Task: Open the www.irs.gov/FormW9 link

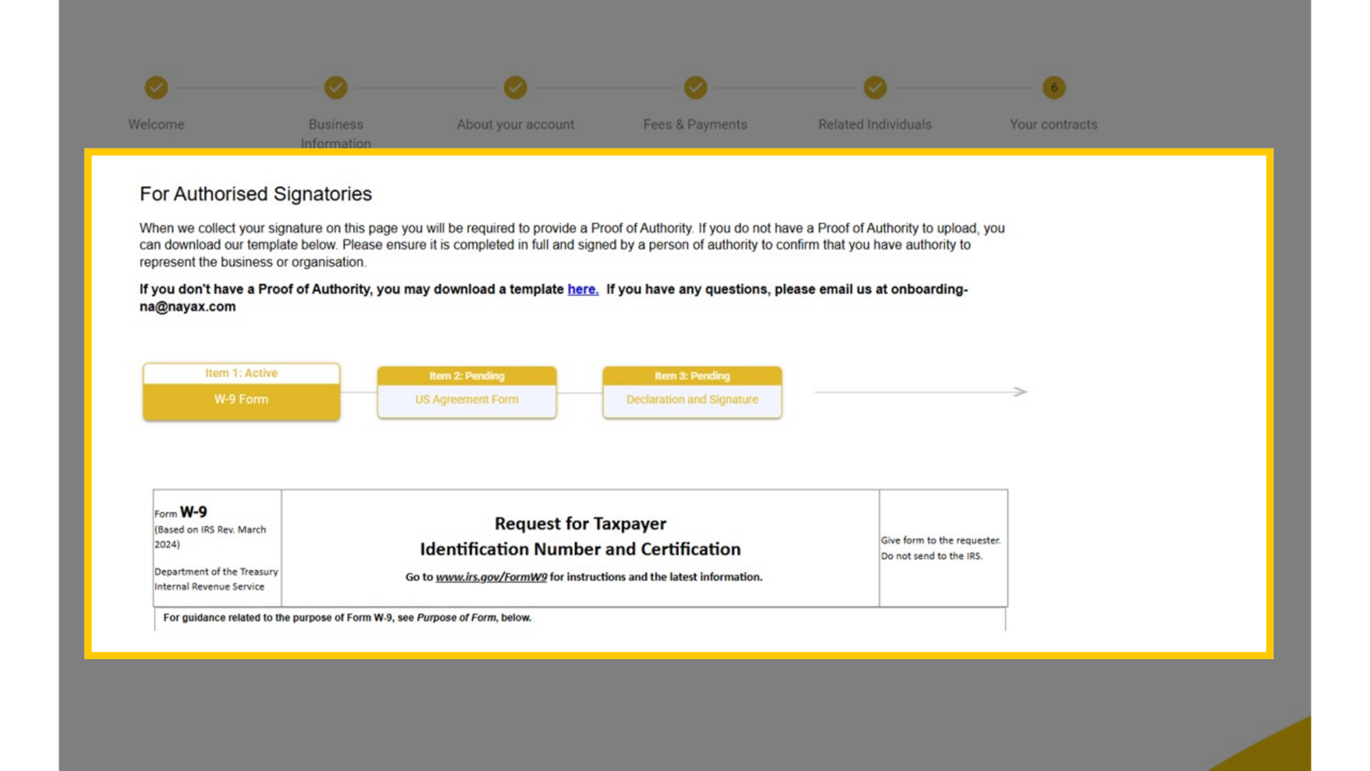Action: click(x=491, y=577)
